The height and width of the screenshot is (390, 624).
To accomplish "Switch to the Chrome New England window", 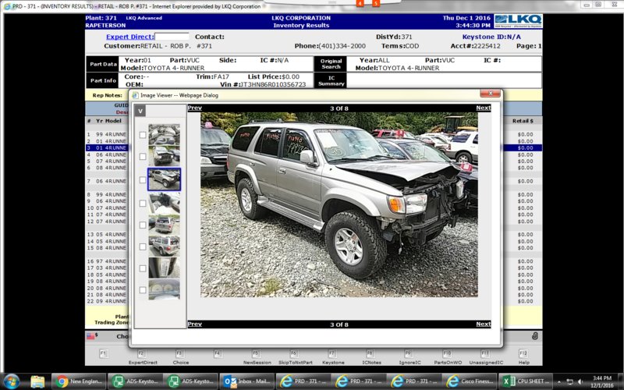I will 80,381.
